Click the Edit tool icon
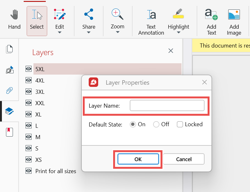Screen dimensions: 250x192 (x=60, y=14)
